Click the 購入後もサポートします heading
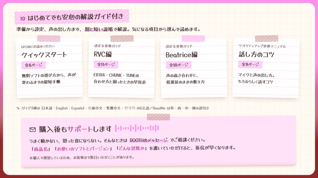 point(75,129)
